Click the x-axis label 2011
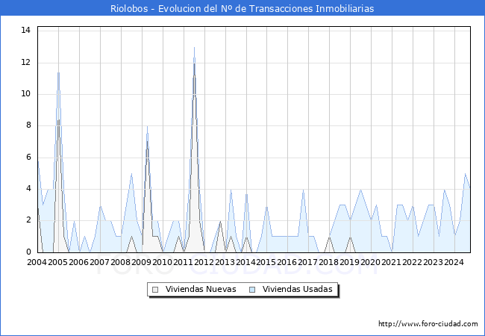 coord(183,262)
